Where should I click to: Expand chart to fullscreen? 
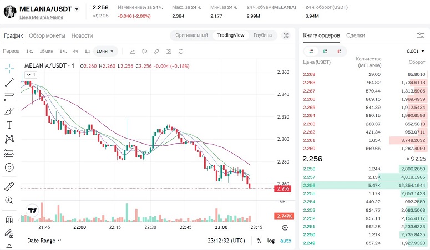click(286, 35)
